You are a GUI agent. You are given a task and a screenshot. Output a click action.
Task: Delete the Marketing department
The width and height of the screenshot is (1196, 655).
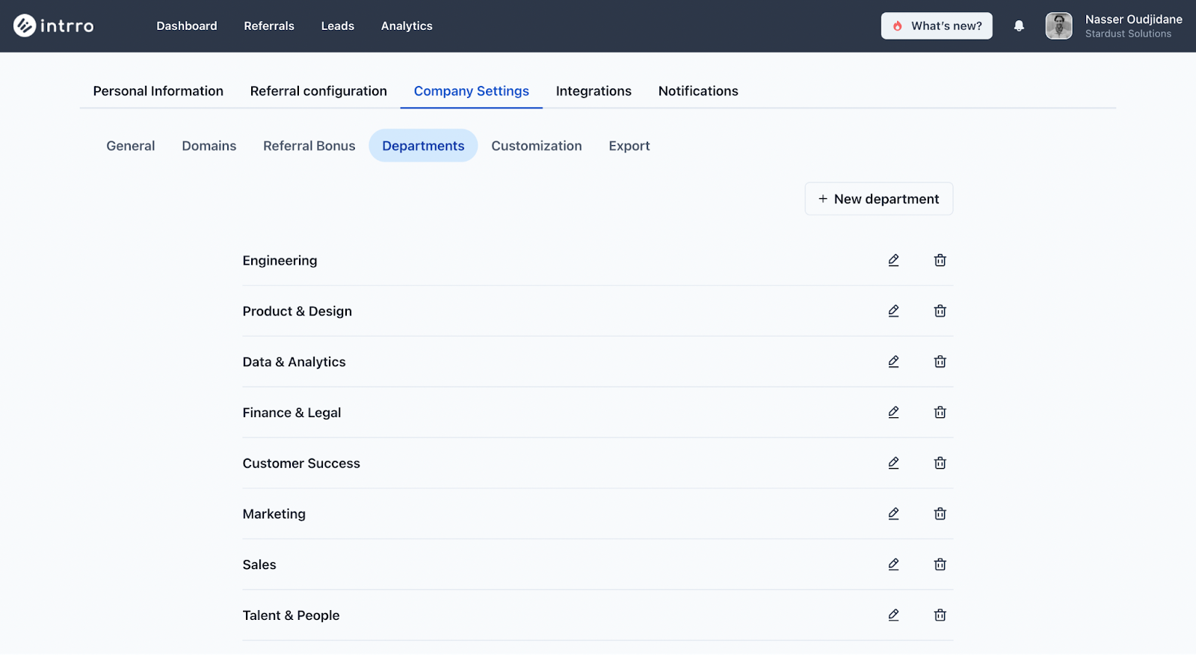coord(940,514)
